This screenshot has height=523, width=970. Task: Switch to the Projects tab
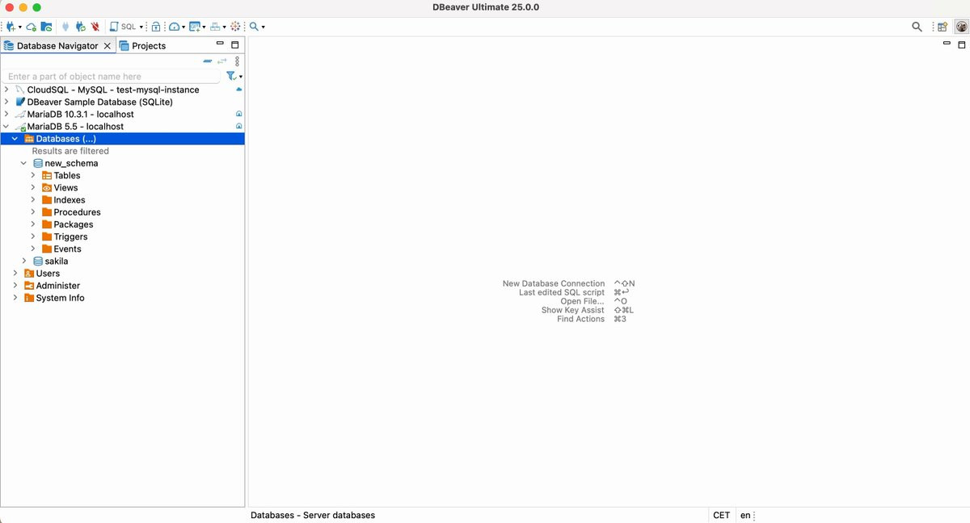click(142, 46)
